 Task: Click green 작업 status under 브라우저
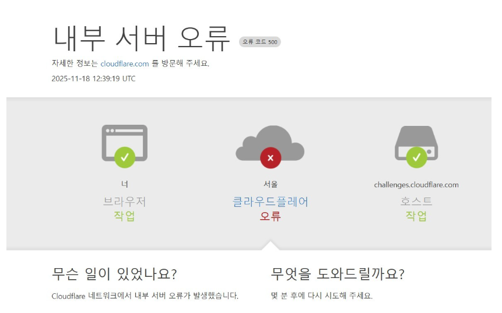pos(125,216)
